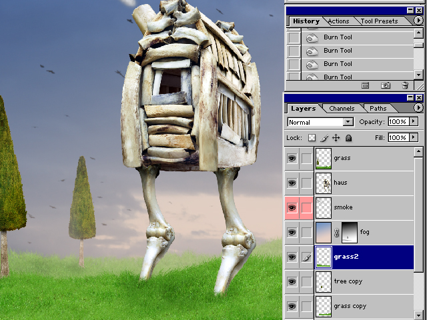The width and height of the screenshot is (427, 320).
Task: Create new document from current state
Action: [x=366, y=85]
